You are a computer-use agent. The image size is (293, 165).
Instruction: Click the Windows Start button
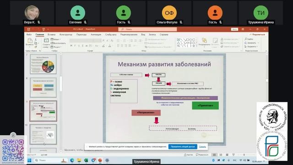click(x=29, y=160)
